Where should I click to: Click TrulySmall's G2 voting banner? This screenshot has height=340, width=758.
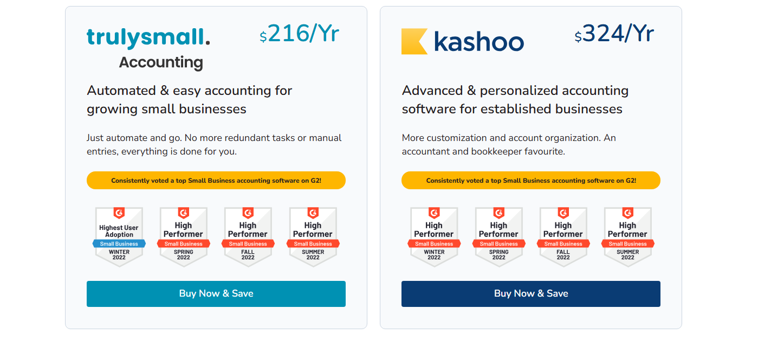pyautogui.click(x=216, y=180)
